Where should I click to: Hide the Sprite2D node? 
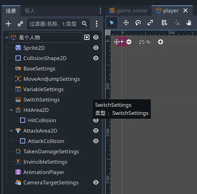pyautogui.click(x=96, y=48)
